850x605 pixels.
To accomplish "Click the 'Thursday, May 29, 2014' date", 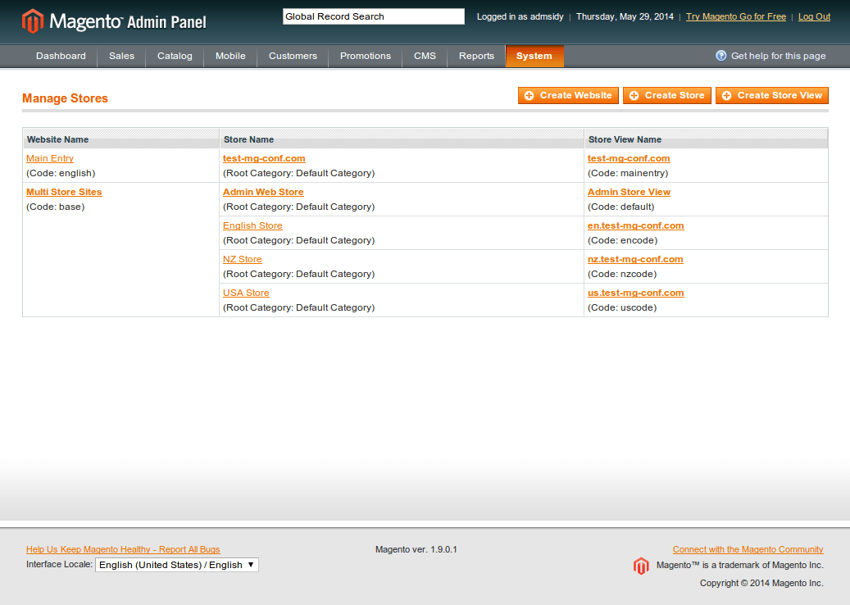I will pos(625,16).
